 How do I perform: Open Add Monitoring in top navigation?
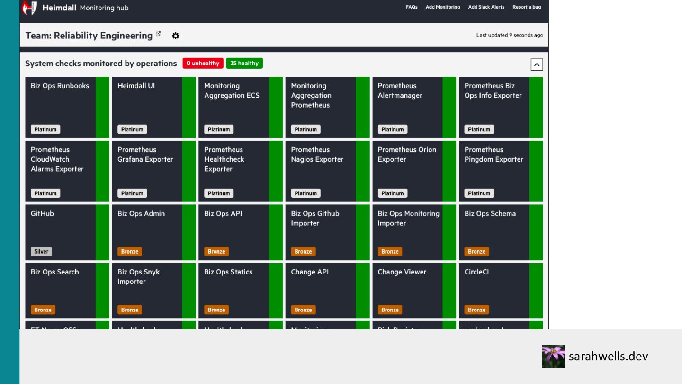pyautogui.click(x=443, y=7)
